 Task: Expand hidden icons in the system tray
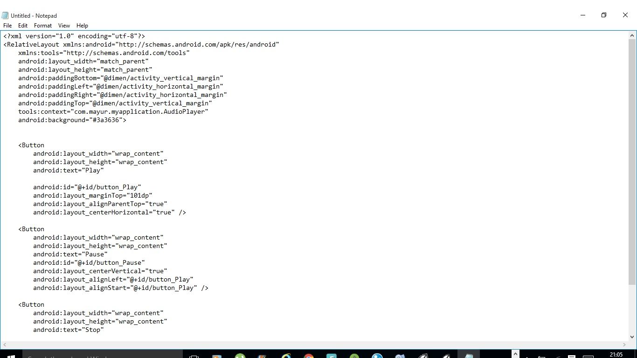516,353
